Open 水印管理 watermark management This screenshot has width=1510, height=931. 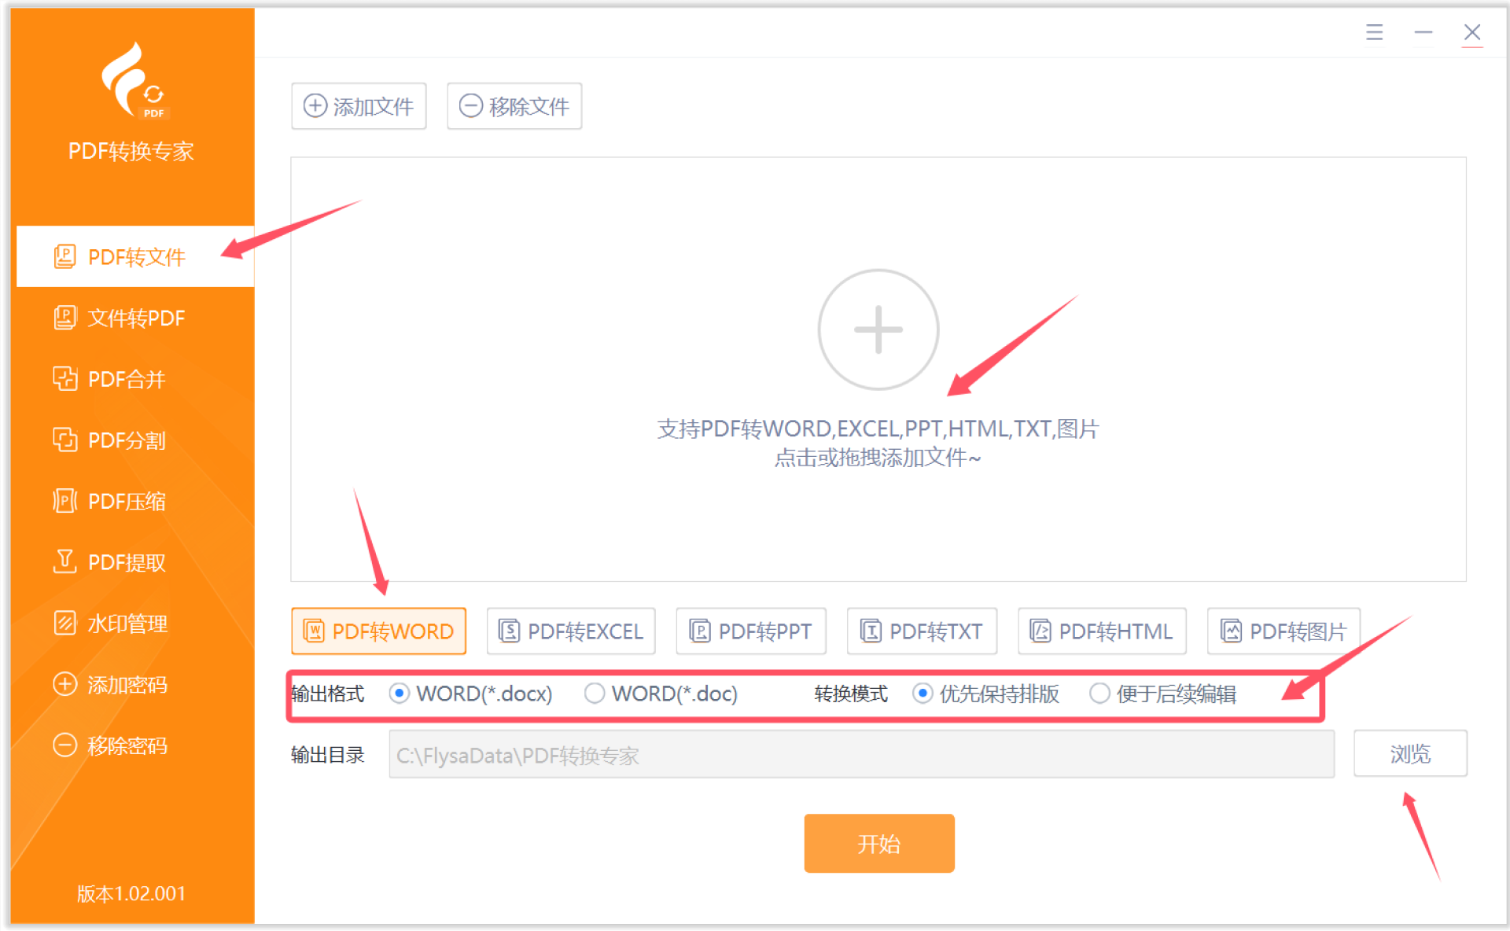coord(110,624)
